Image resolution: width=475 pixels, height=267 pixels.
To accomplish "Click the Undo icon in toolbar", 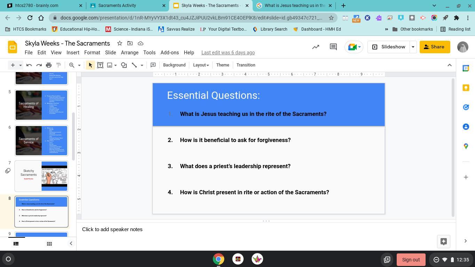I will tap(29, 65).
